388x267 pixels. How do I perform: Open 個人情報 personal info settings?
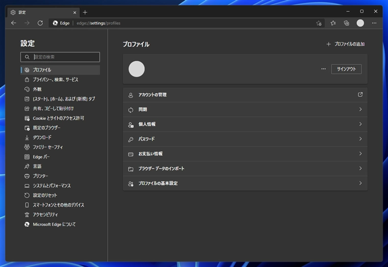(245, 124)
